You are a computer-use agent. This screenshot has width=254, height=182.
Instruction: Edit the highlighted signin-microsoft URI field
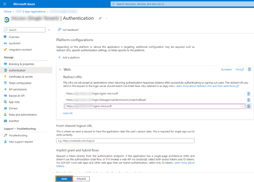pyautogui.click(x=155, y=106)
